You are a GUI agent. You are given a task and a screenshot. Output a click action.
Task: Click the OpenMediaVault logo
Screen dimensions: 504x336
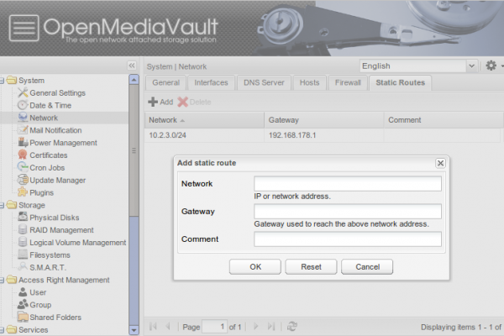114,29
